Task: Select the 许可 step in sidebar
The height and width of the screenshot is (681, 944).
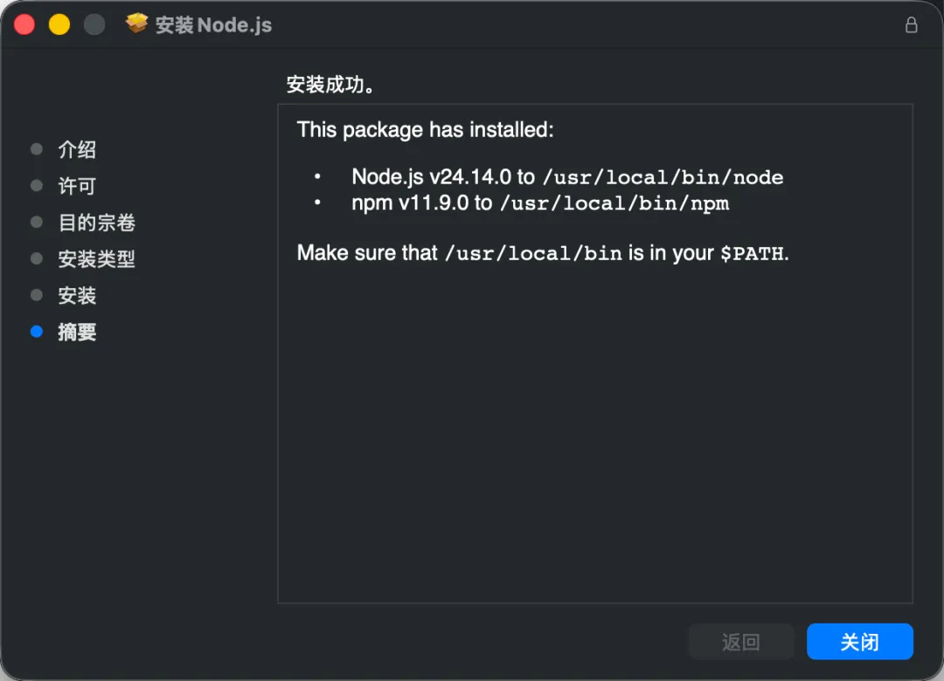Action: [x=77, y=186]
